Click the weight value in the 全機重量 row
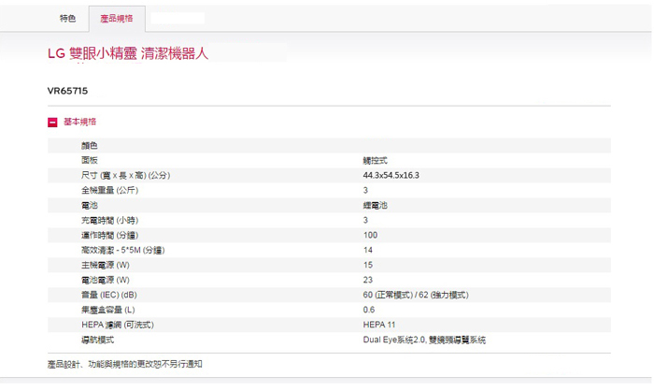This screenshot has height=391, width=654. 365,191
